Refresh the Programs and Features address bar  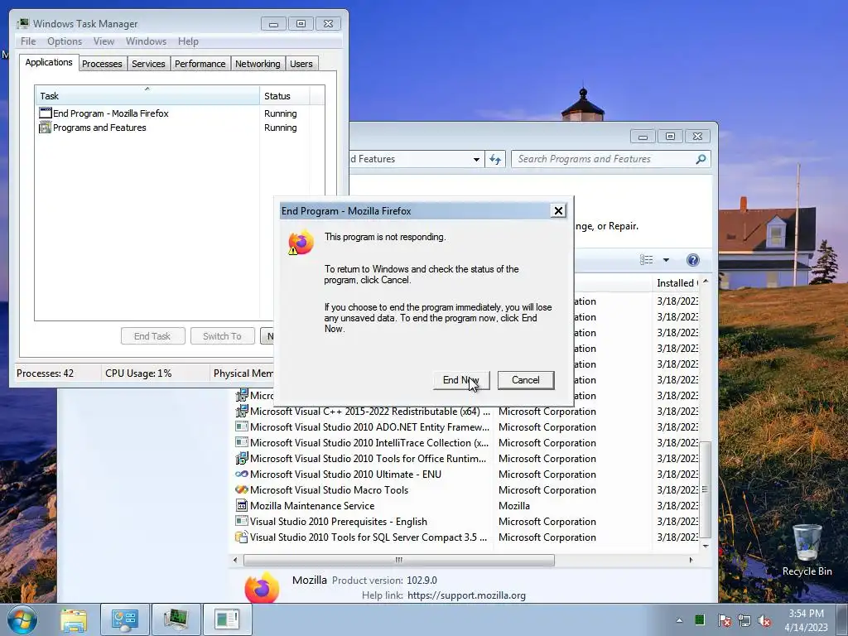click(x=495, y=159)
